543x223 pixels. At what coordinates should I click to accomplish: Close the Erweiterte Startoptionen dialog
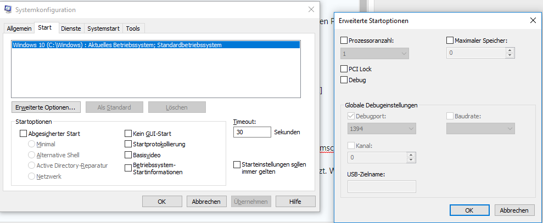point(533,21)
